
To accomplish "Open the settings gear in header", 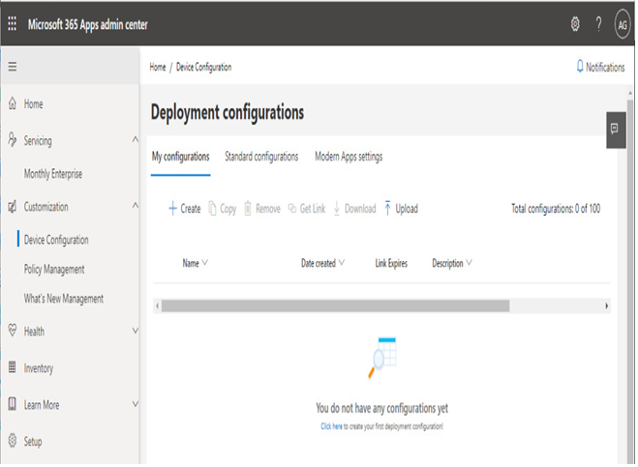I will [575, 24].
